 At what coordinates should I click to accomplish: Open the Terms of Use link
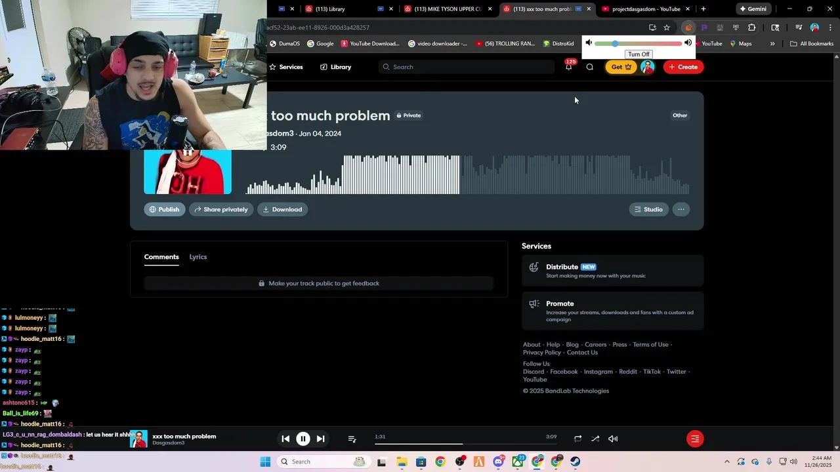(650, 345)
